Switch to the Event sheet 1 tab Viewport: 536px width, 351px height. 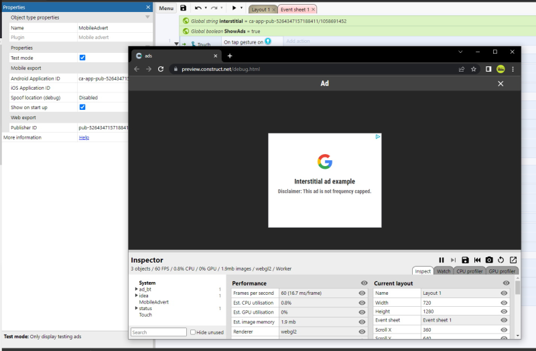tap(295, 9)
